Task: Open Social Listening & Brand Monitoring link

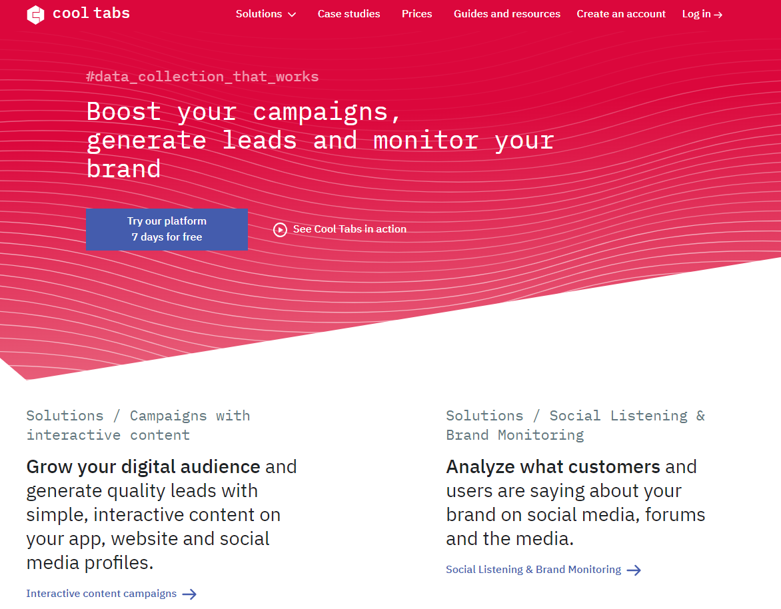Action: (533, 570)
